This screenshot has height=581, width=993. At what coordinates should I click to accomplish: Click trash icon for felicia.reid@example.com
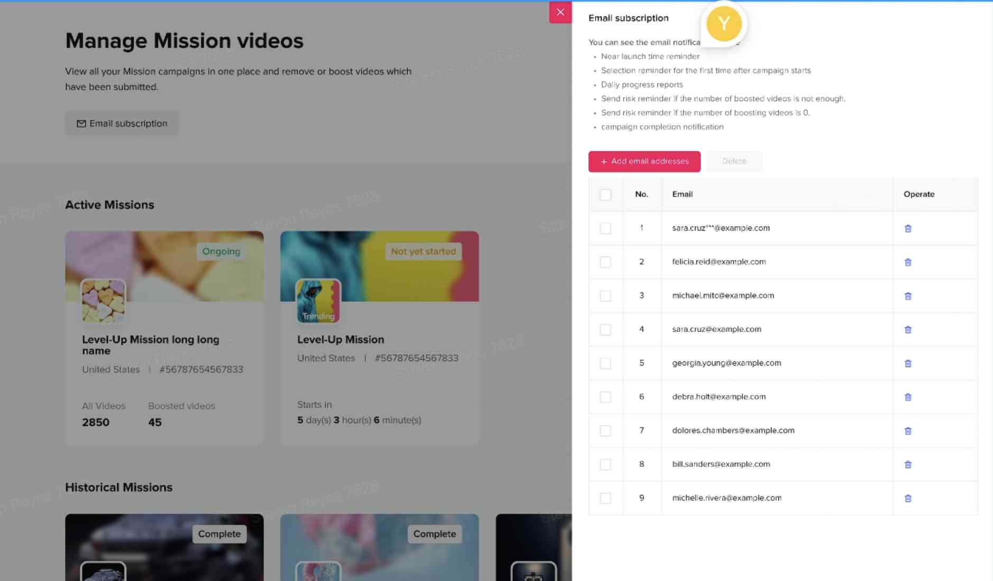pyautogui.click(x=908, y=263)
